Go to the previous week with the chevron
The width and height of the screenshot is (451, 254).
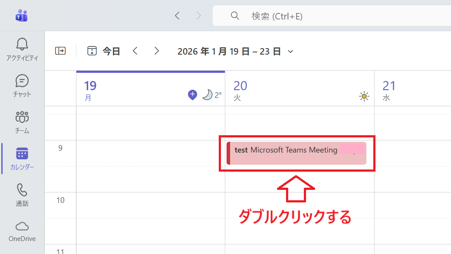(x=135, y=51)
